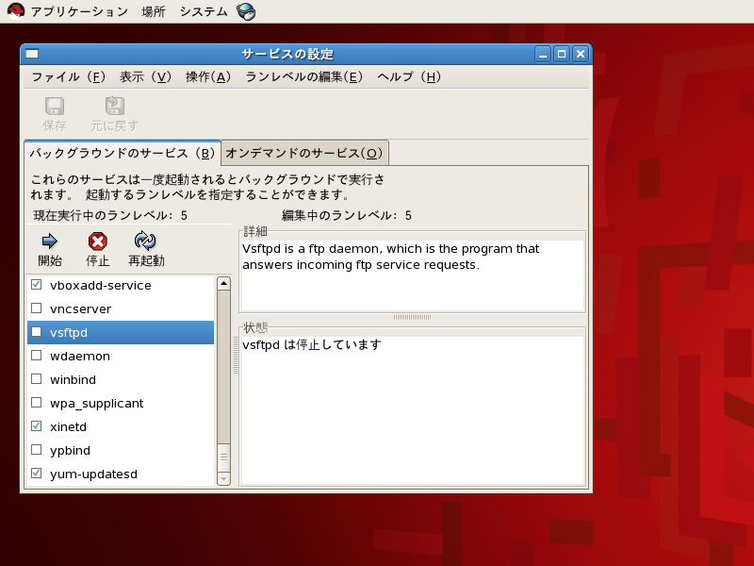
Task: Select the vncserver service row
Action: pyautogui.click(x=121, y=308)
